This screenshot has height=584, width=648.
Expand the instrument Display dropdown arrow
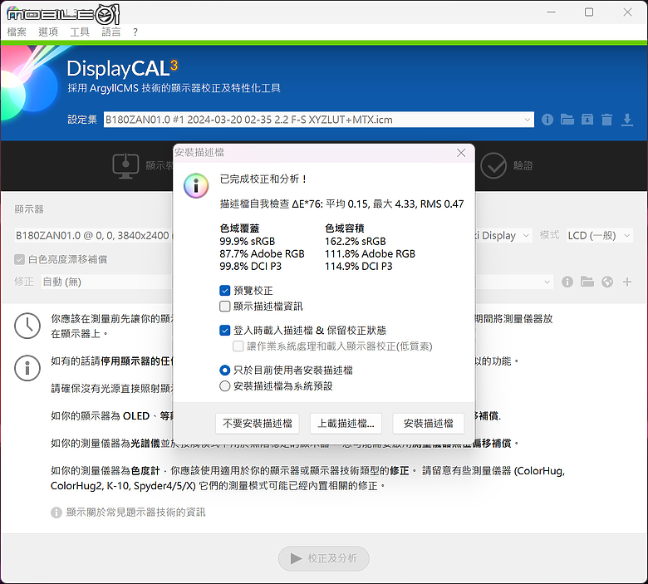tap(526, 236)
